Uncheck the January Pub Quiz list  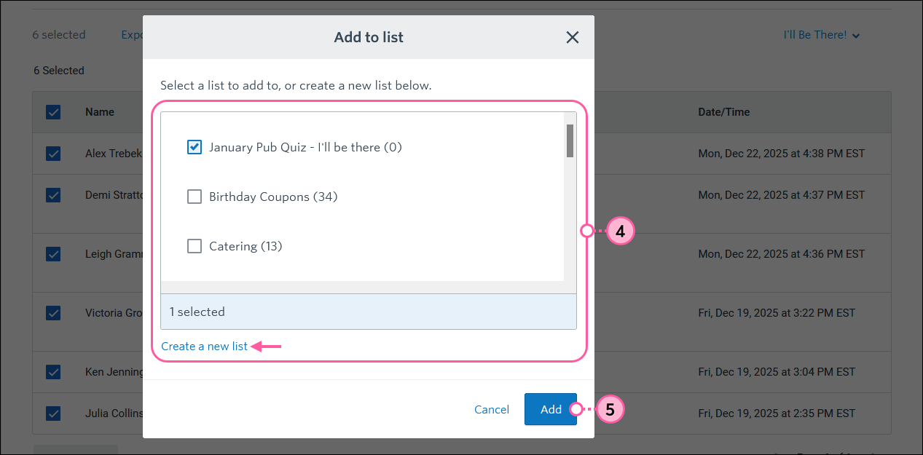tap(195, 146)
